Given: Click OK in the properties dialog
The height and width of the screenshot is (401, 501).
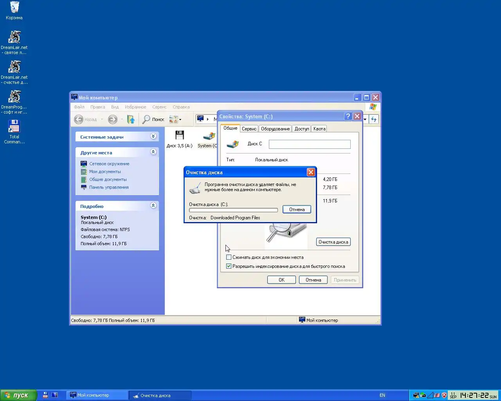Looking at the screenshot, I should pos(281,280).
